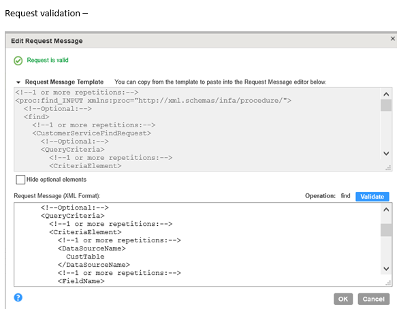This screenshot has height=309, width=399.
Task: Click the Request Message Template heading label
Action: pyautogui.click(x=64, y=82)
